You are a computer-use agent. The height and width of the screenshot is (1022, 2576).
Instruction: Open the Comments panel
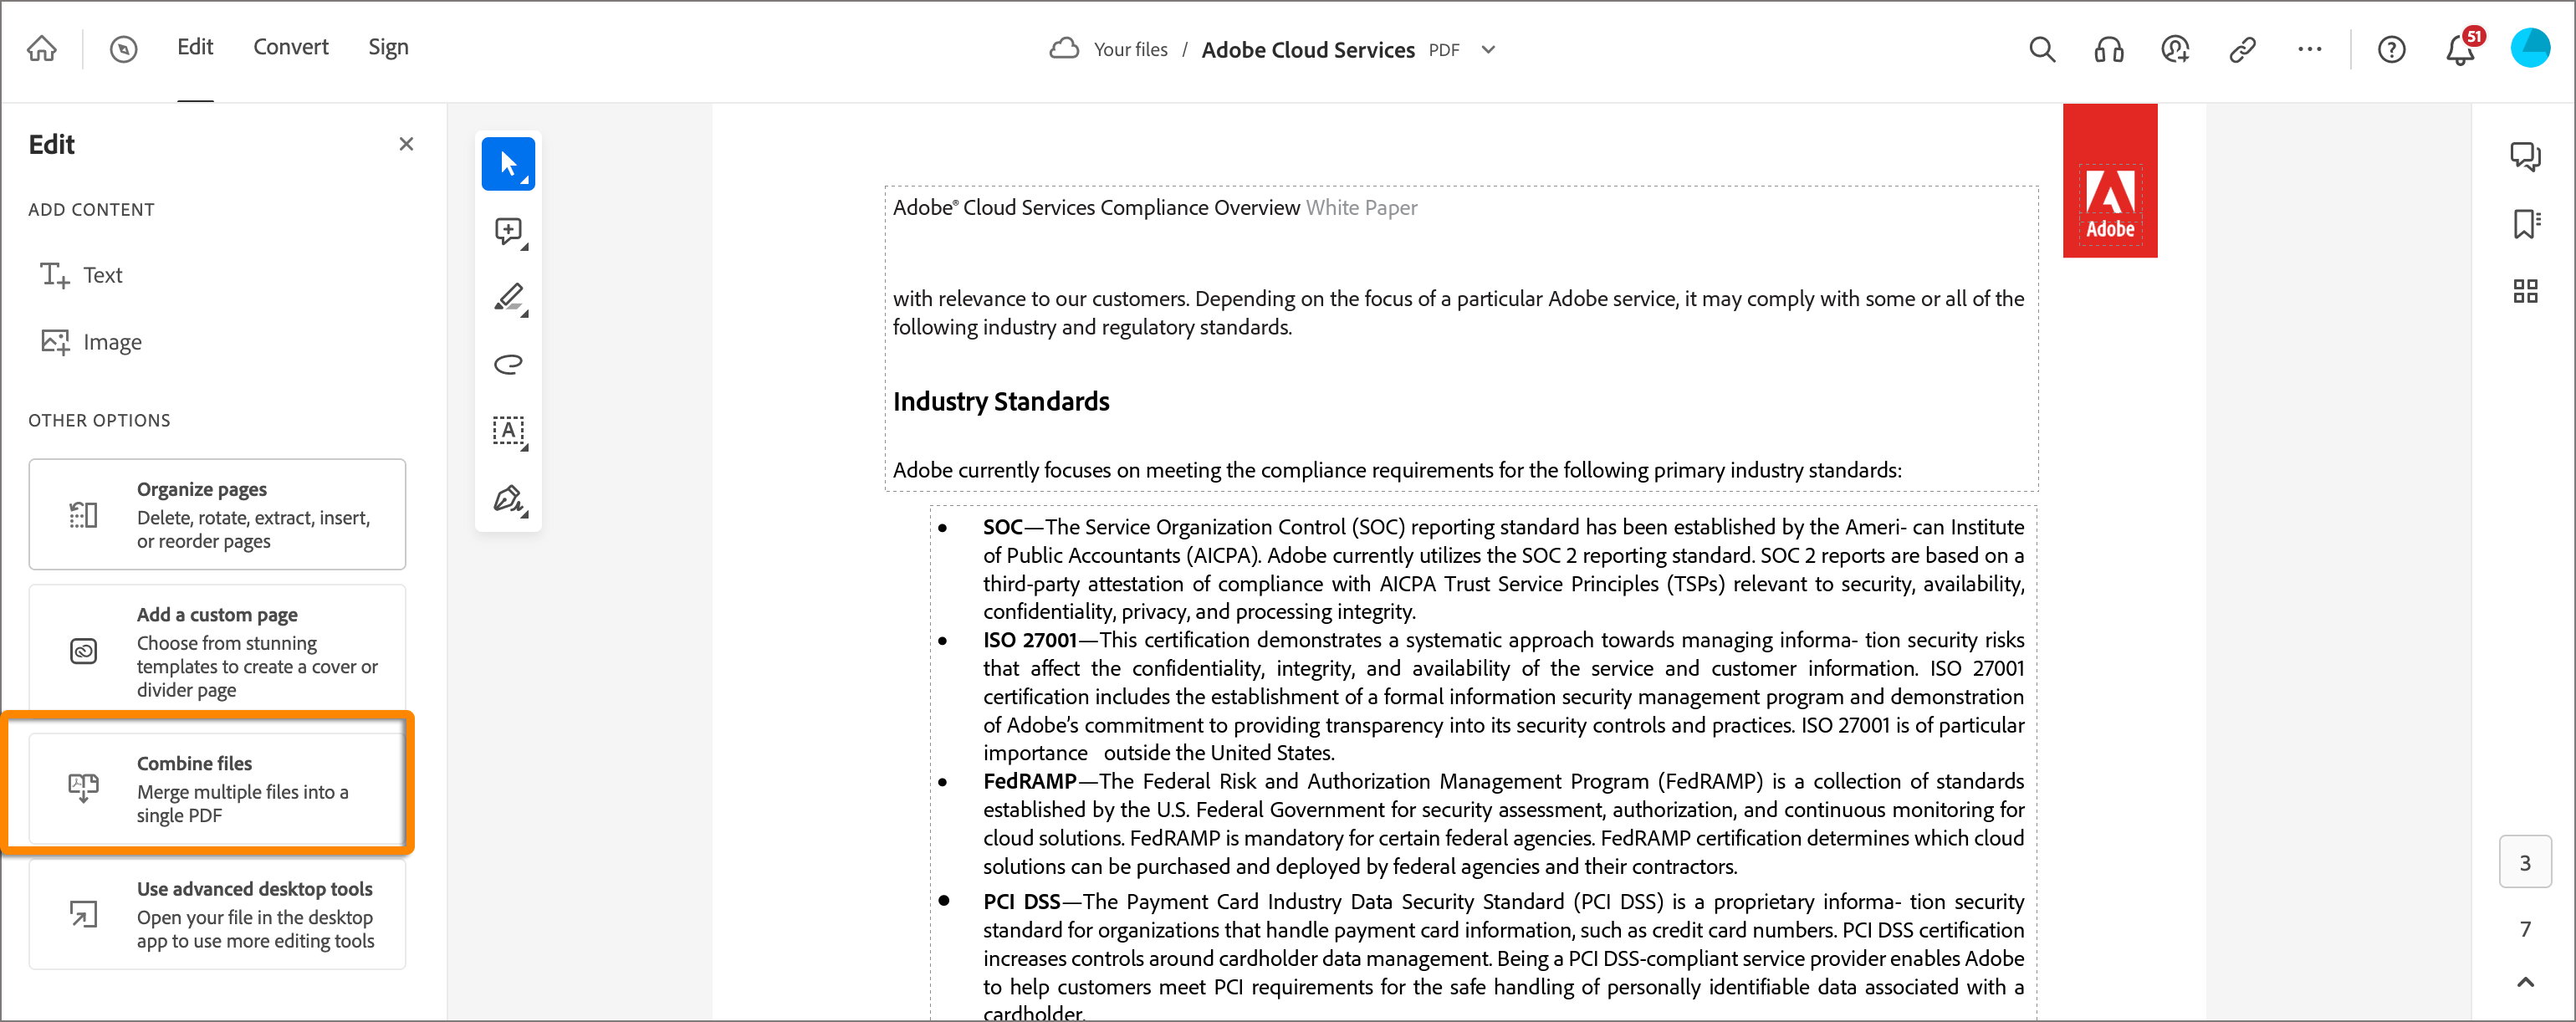(2525, 157)
